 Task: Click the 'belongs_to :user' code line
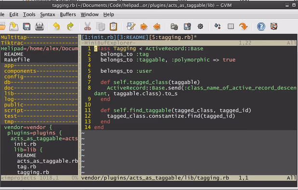pyautogui.click(x=126, y=71)
